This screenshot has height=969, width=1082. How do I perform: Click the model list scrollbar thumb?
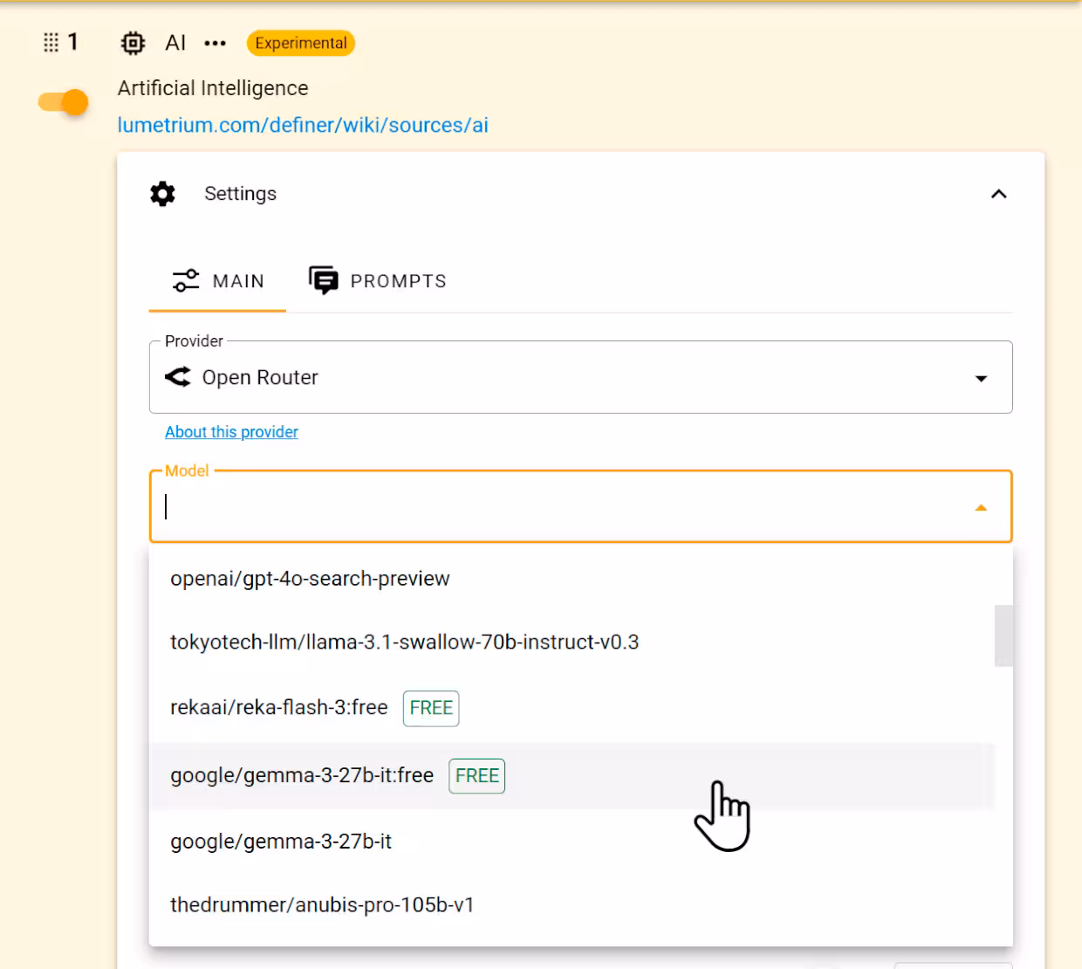click(1003, 636)
